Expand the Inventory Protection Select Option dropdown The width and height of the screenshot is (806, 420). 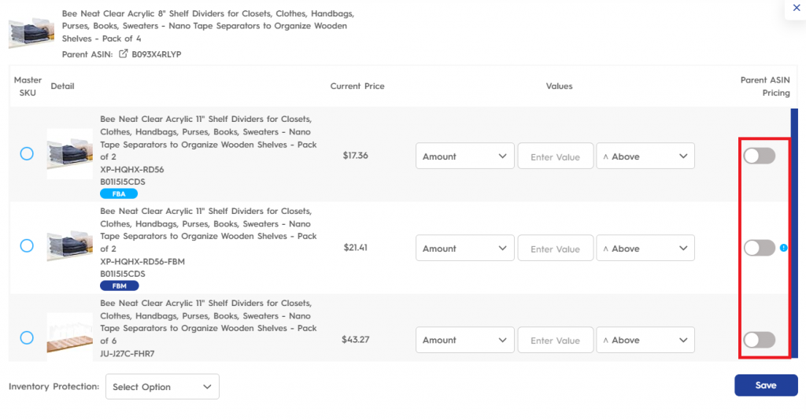point(162,387)
